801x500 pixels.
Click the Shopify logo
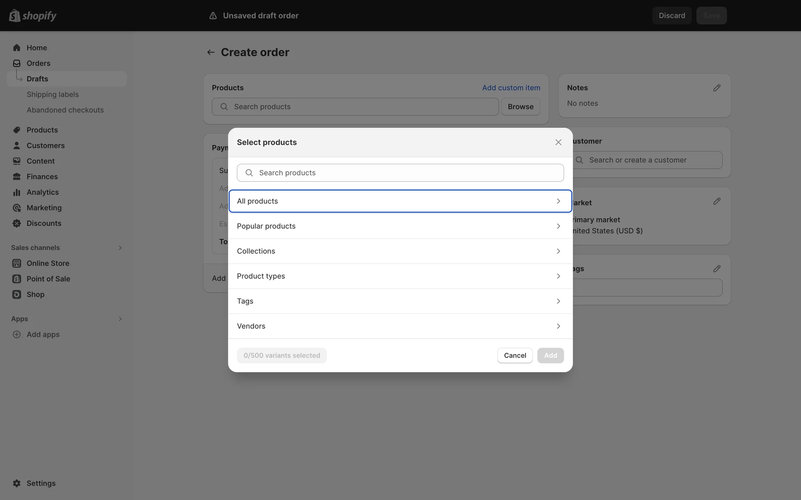[33, 15]
